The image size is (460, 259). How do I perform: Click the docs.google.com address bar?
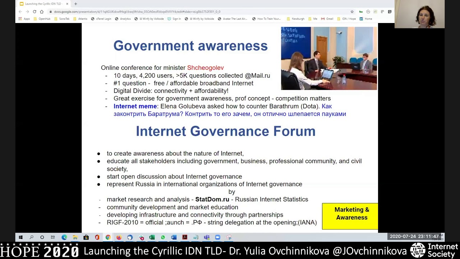(201, 12)
